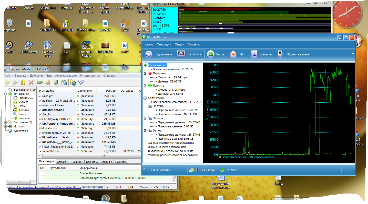Open the Вызов phone toolbar item
The height and width of the screenshot is (204, 368).
pyautogui.click(x=216, y=54)
